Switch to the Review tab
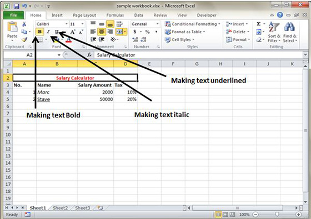 [x=160, y=15]
